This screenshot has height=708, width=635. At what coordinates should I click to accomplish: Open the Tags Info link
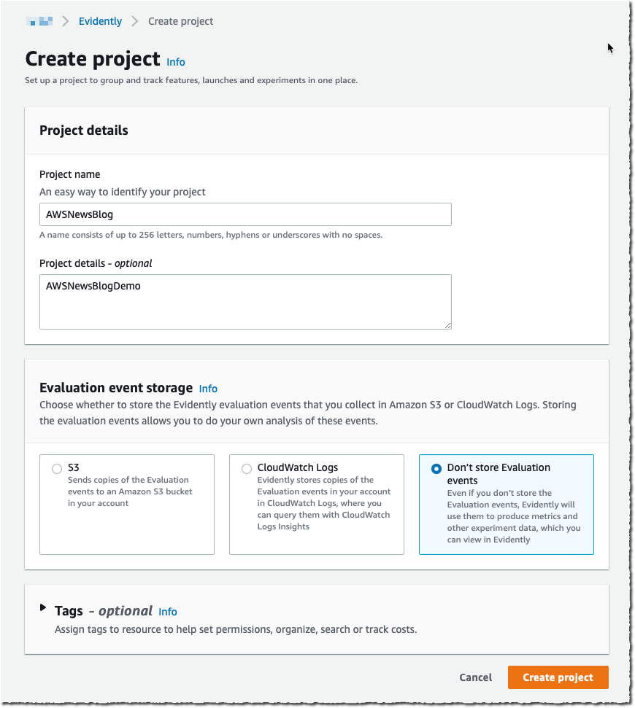(x=167, y=612)
